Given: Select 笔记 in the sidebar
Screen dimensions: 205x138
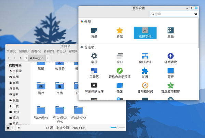Looking at the screenshot, I should point(14,118).
